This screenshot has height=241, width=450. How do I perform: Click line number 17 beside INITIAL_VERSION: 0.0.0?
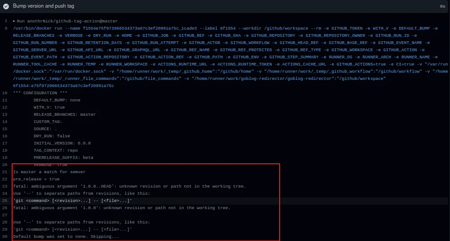click(x=4, y=143)
